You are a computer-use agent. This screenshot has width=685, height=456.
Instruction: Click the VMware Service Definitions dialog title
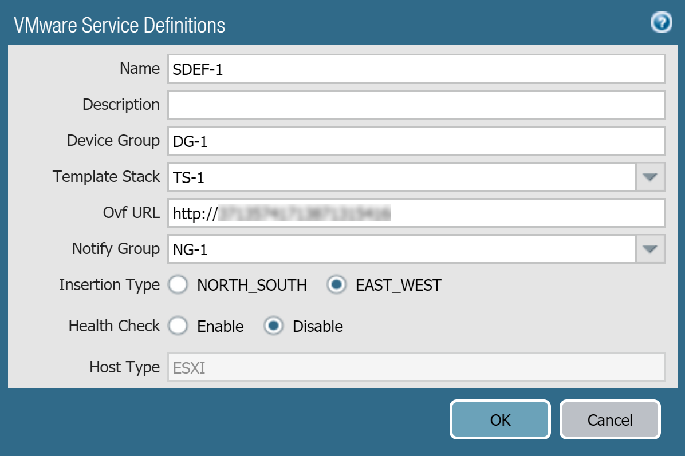119,26
